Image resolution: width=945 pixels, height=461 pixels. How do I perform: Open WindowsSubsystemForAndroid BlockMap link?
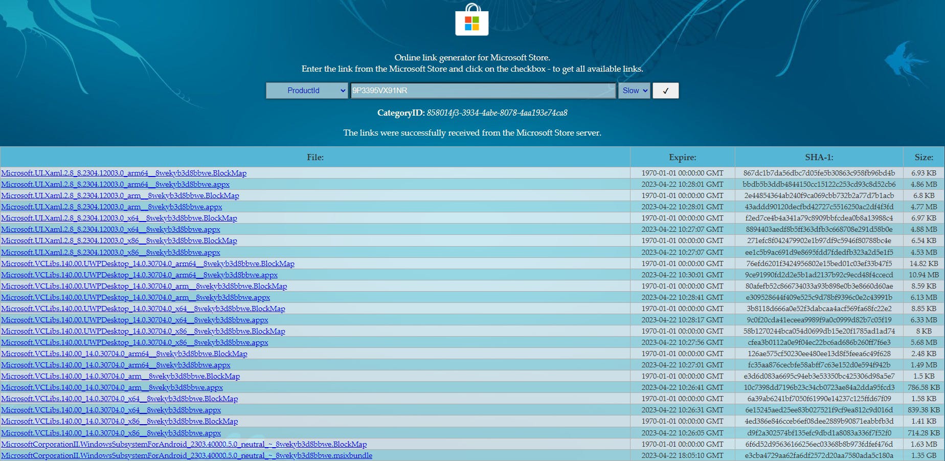point(184,444)
